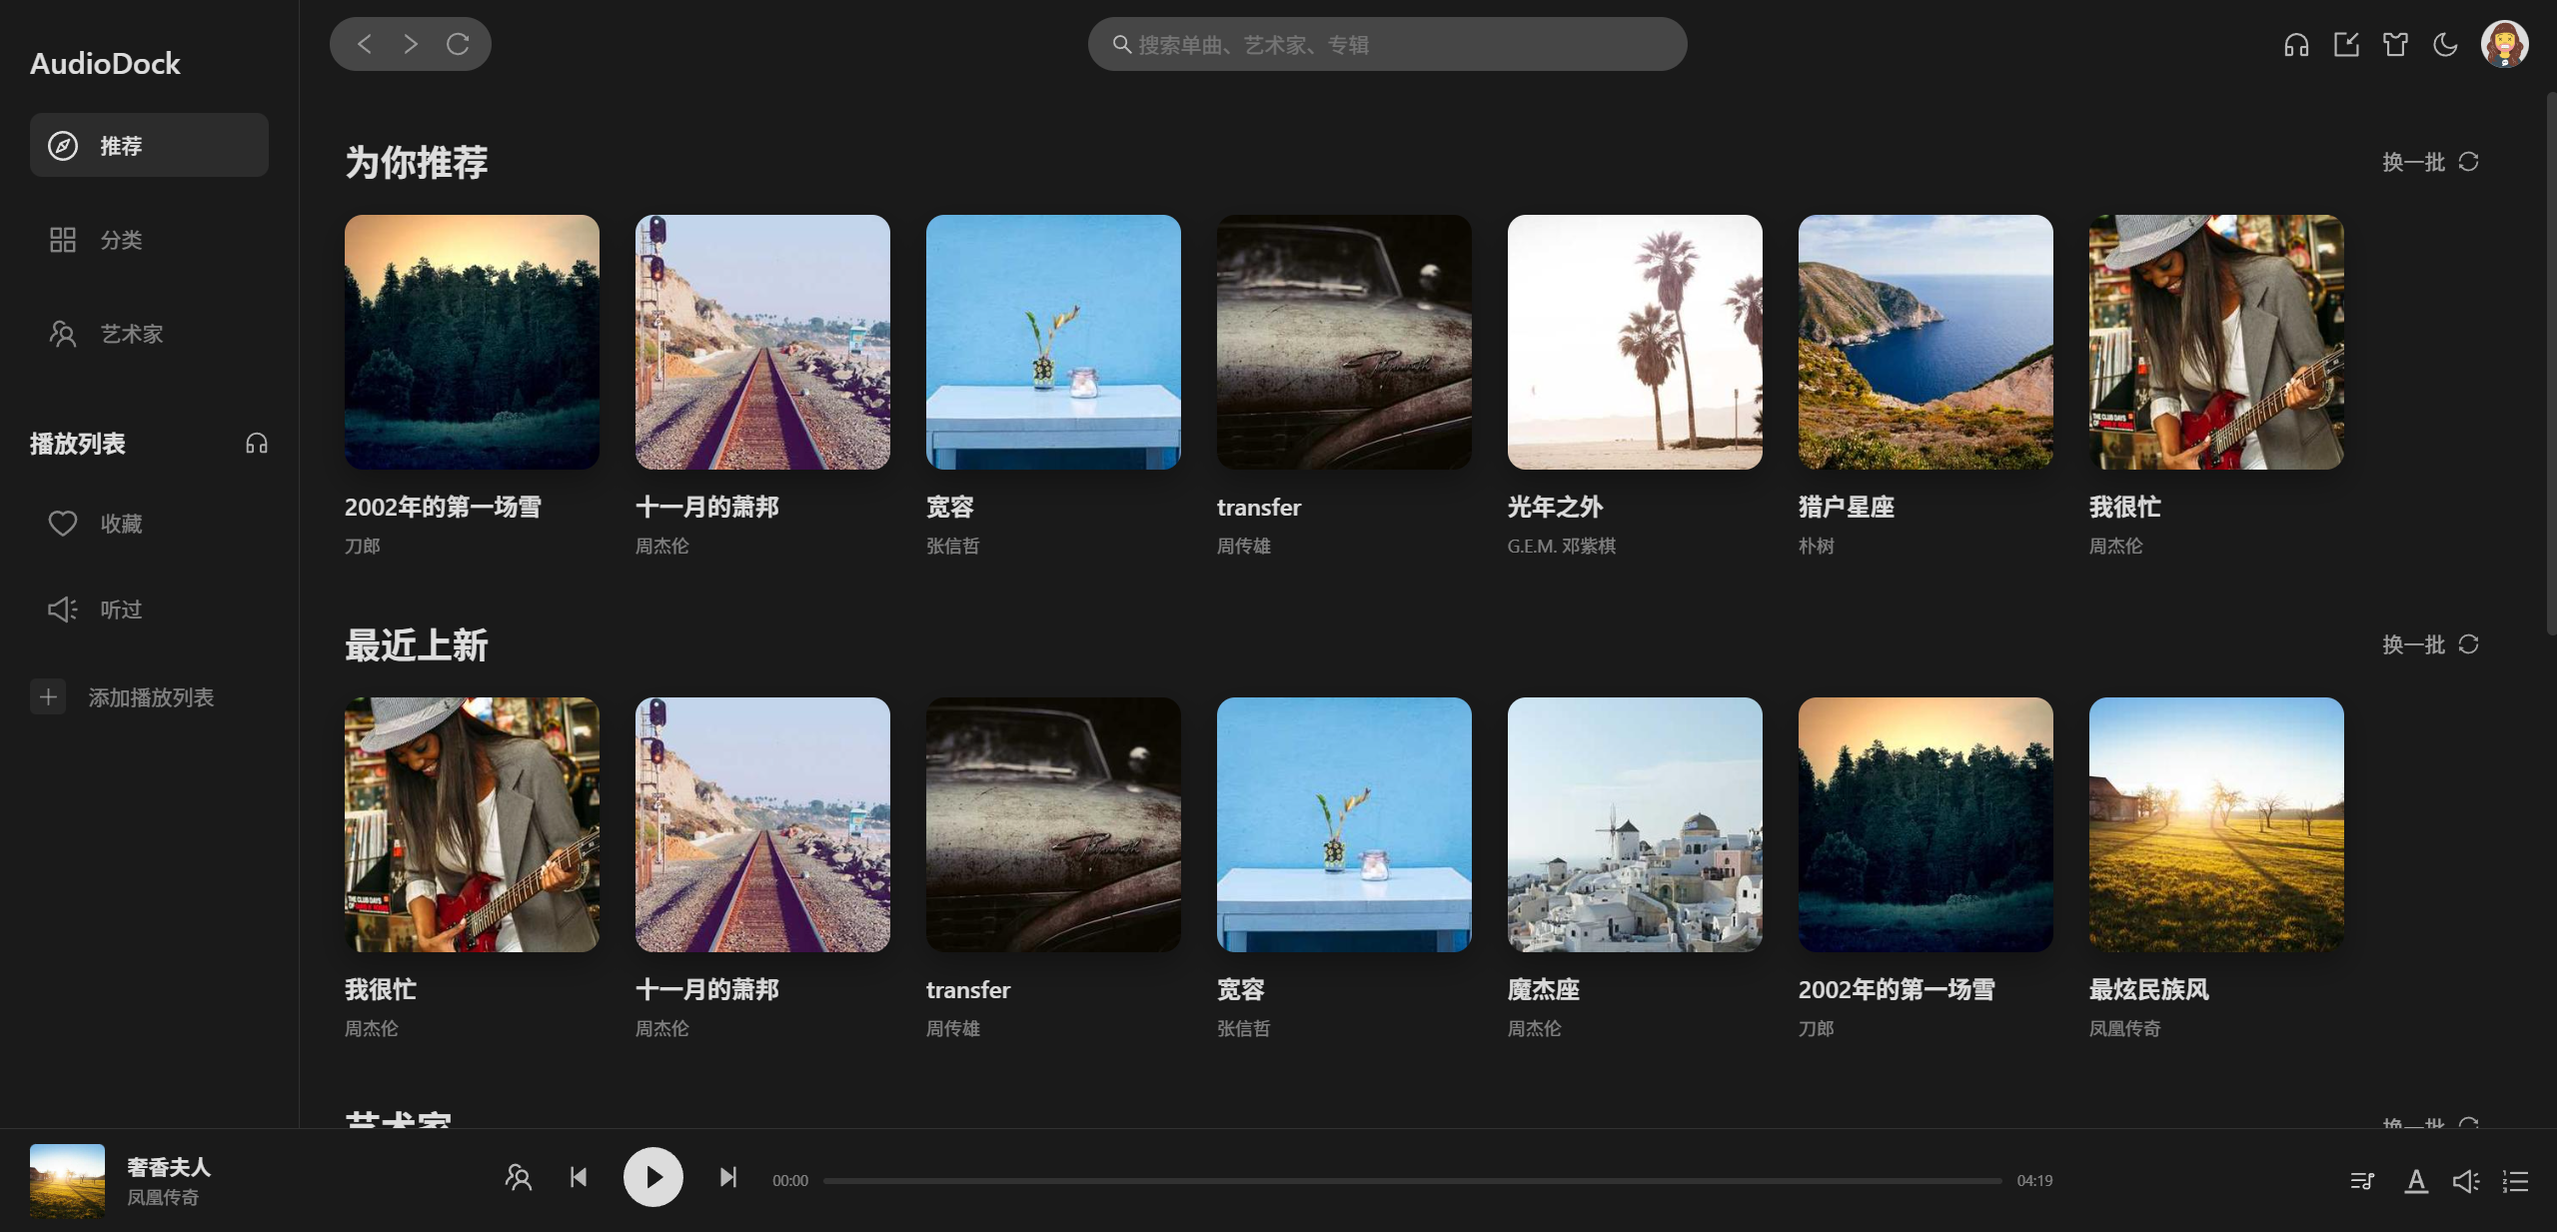Screen dimensions: 2557x1232
Task: Select 艺术家 in the sidebar
Action: pyautogui.click(x=130, y=334)
